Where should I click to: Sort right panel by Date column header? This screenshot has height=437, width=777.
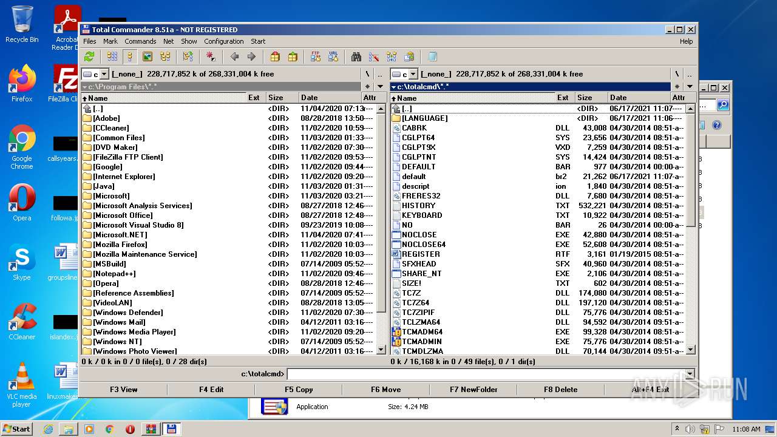pos(639,97)
